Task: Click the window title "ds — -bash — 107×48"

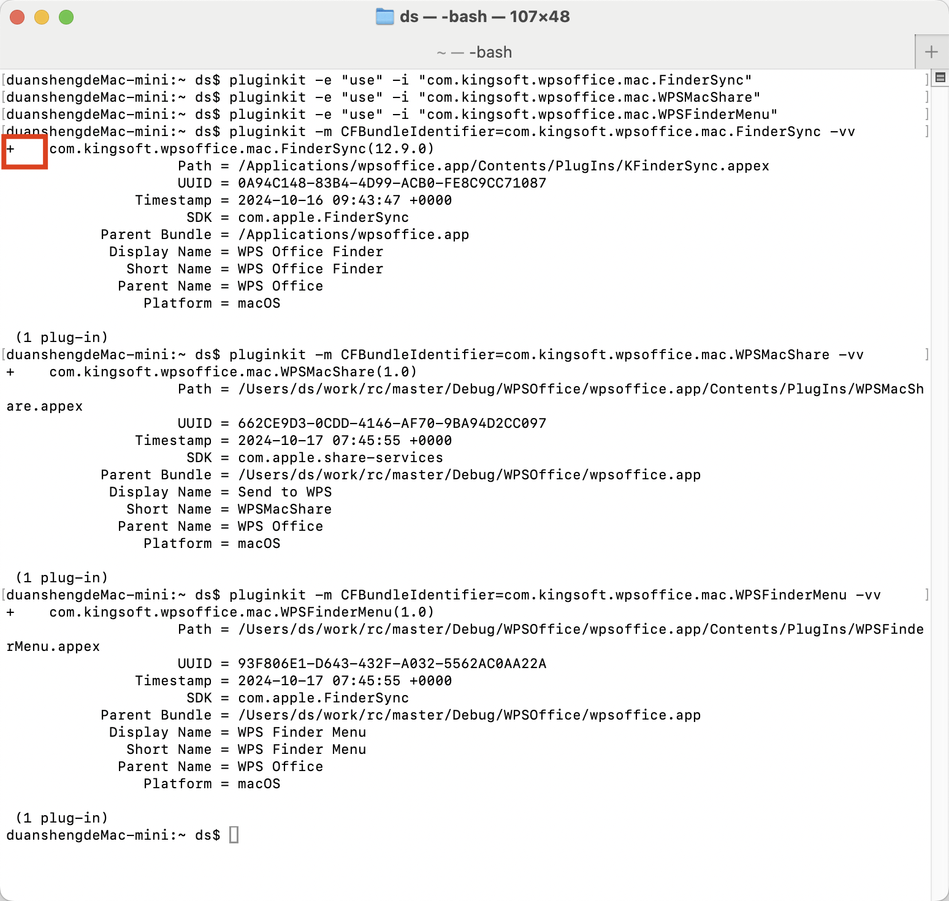Action: pos(484,17)
